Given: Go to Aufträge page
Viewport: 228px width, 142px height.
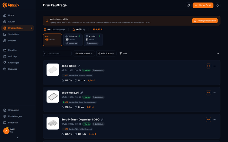Looking at the screenshot, I should [x=18, y=56].
